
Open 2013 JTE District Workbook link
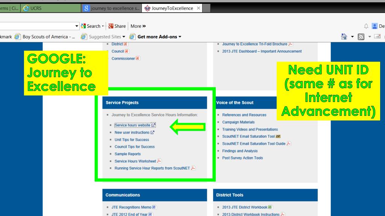click(247, 207)
